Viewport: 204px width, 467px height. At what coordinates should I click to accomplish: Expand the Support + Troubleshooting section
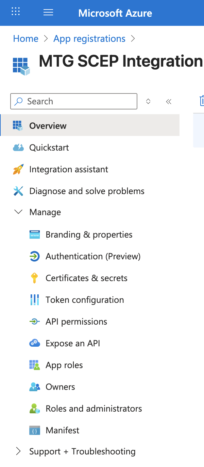pos(18,451)
